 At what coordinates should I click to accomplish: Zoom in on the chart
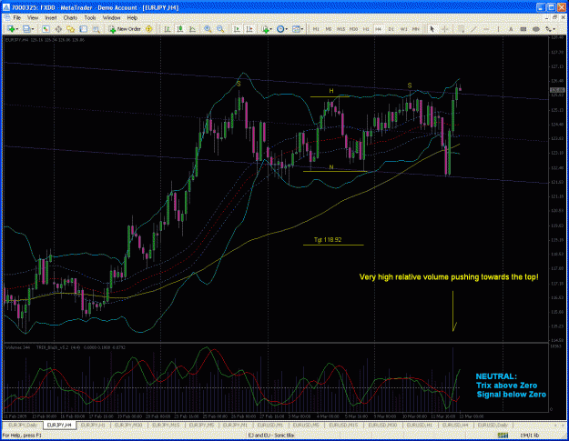(208, 29)
